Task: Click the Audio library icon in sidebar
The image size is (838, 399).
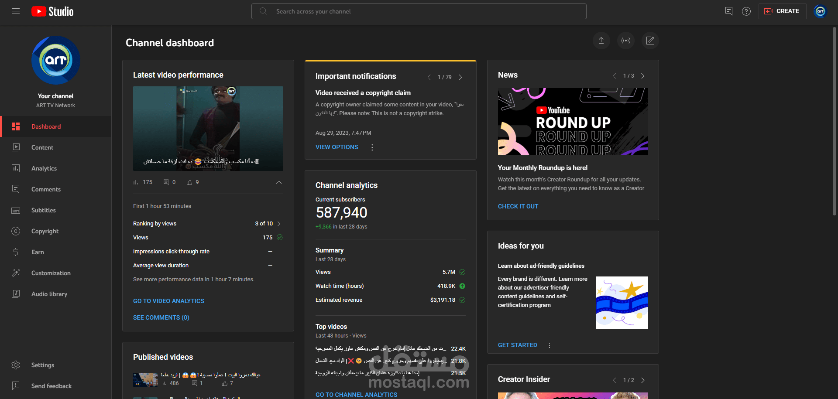Action: coord(16,294)
